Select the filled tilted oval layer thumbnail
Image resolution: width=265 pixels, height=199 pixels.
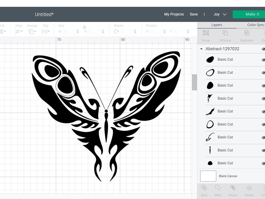[210, 59]
